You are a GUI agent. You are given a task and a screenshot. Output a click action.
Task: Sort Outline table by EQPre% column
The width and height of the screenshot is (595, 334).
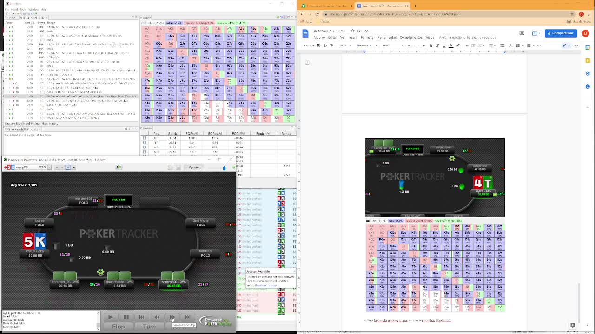point(192,134)
